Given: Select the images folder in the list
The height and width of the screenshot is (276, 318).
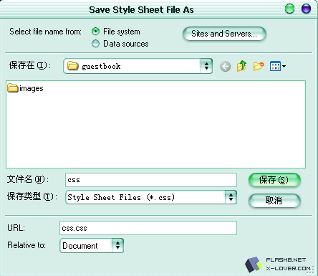Looking at the screenshot, I should pyautogui.click(x=25, y=88).
